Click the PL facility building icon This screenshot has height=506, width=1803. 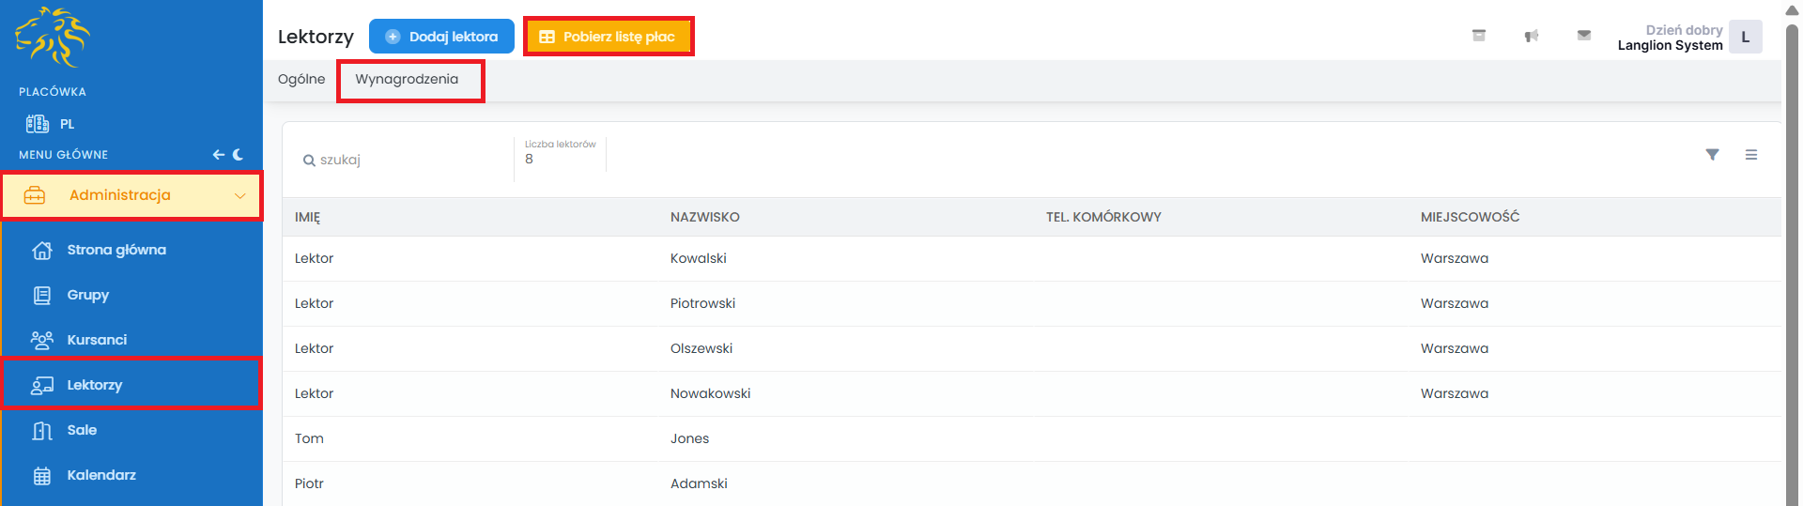(x=38, y=124)
